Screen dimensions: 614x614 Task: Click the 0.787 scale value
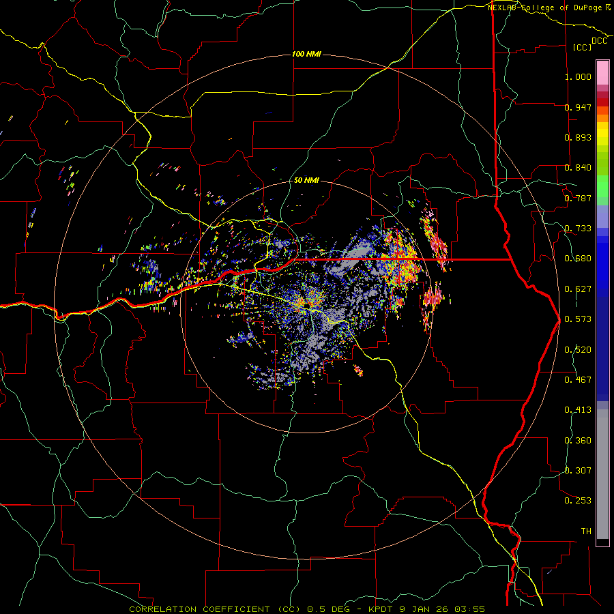pyautogui.click(x=578, y=198)
